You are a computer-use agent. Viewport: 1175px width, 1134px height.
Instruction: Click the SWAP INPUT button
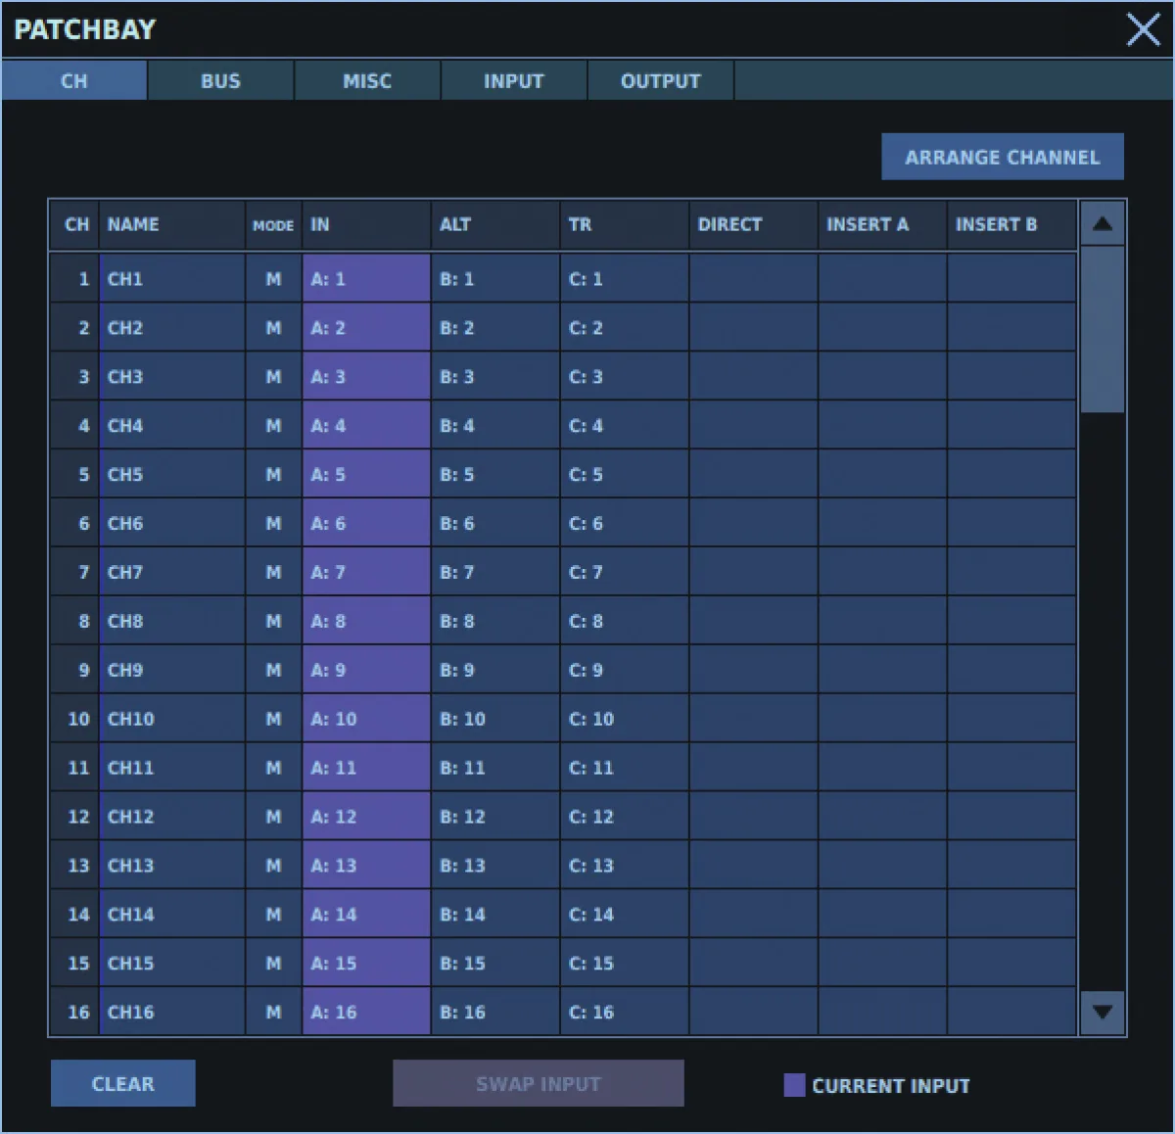[539, 1083]
